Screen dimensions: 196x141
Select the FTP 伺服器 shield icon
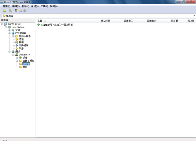point(13,33)
